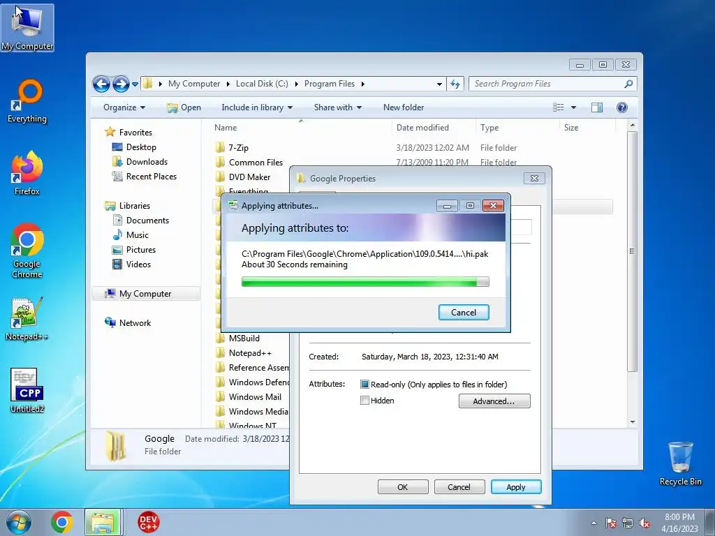Open Advanced attributes button
The image size is (715, 536).
point(494,401)
